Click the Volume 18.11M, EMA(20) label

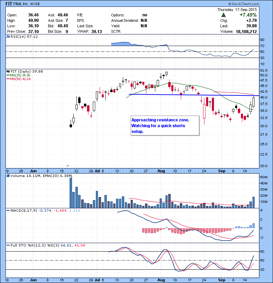coord(41,176)
